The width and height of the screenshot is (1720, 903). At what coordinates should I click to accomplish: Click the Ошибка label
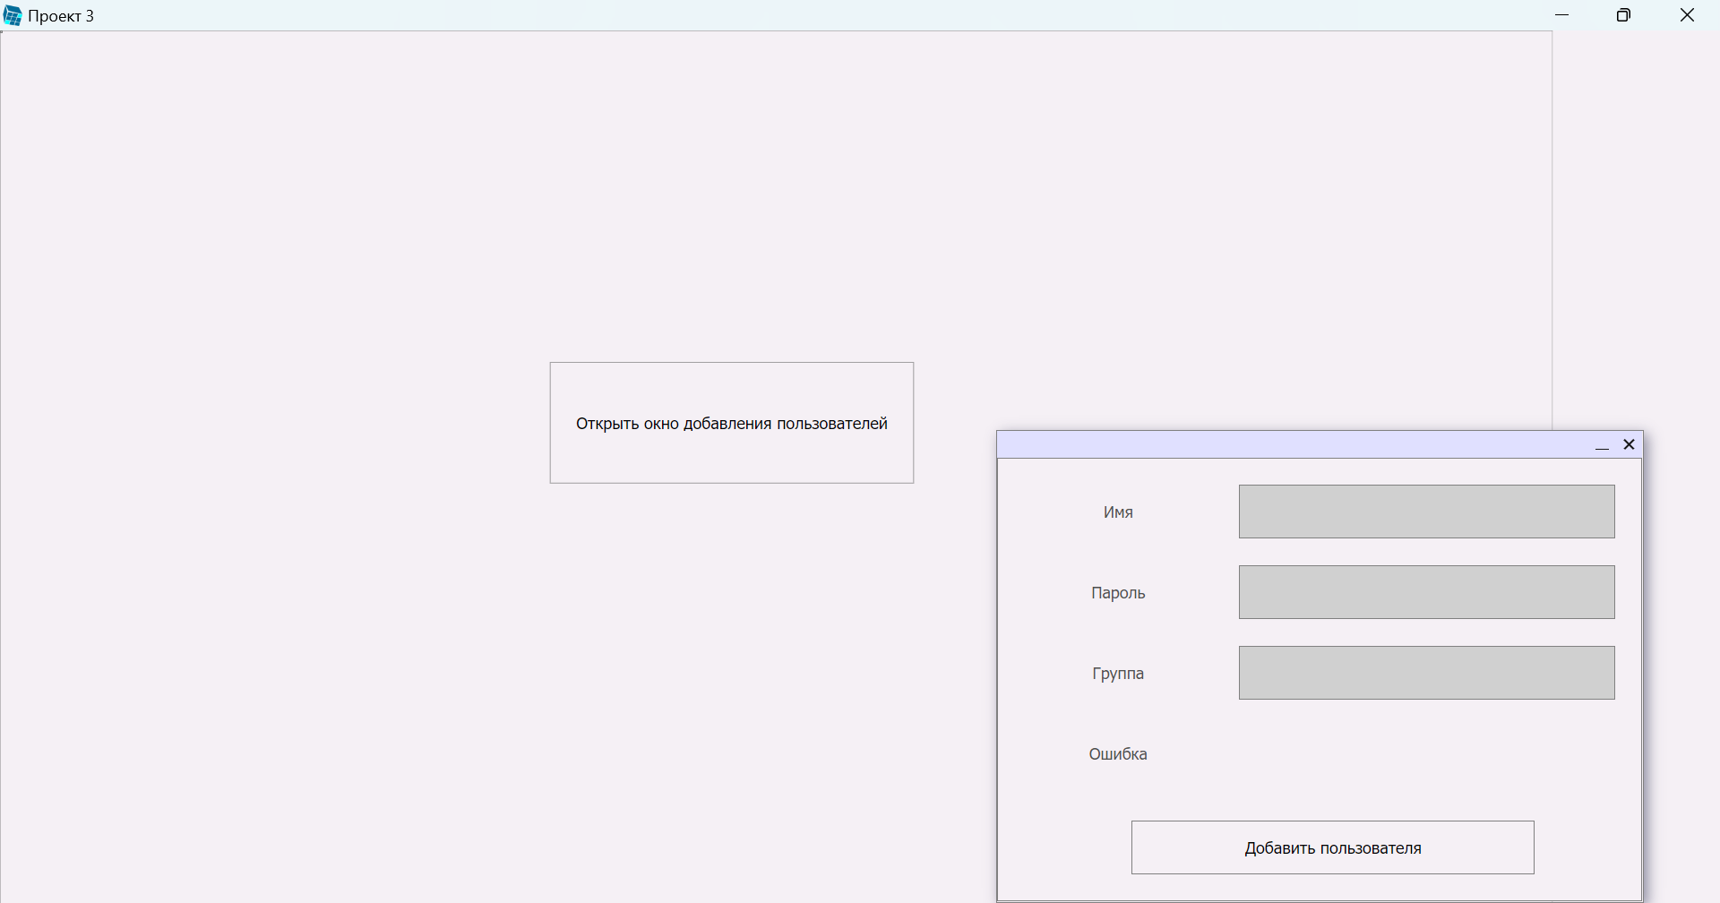click(x=1118, y=754)
